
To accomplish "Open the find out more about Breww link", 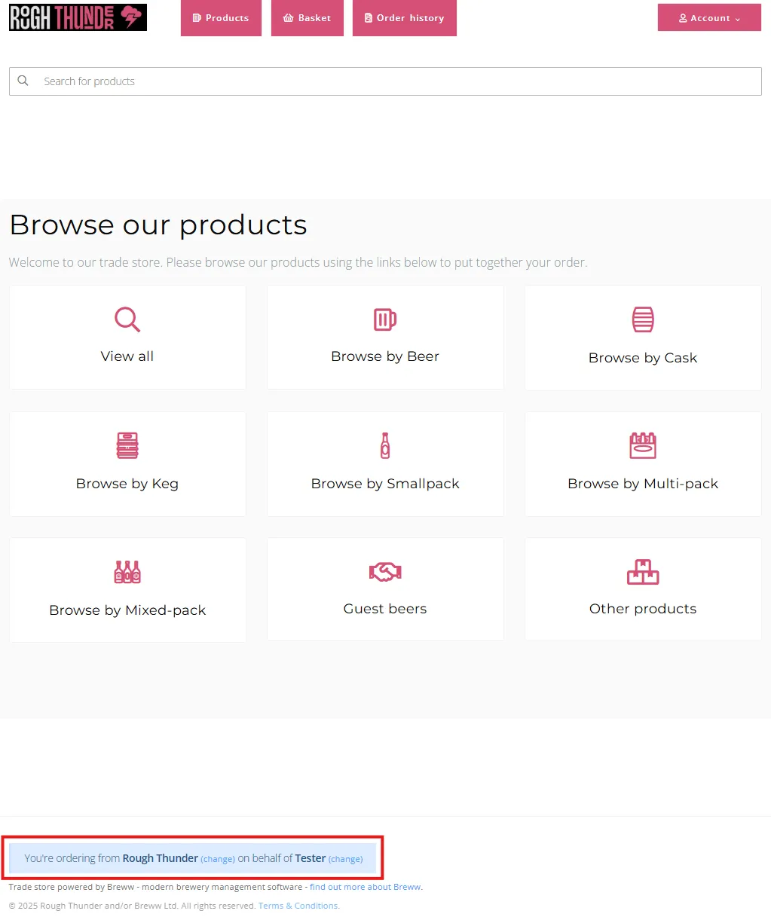I will coord(366,887).
